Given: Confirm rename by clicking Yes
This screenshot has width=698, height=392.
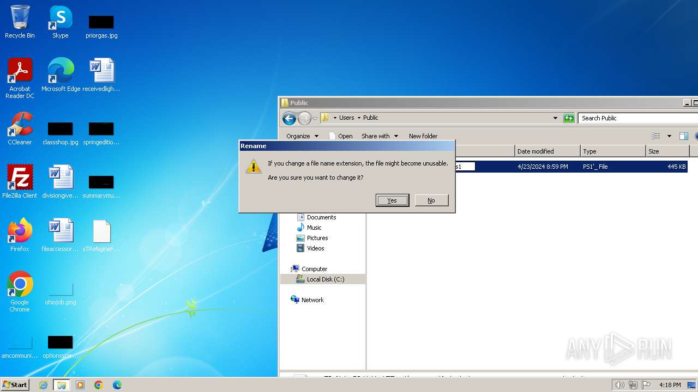Looking at the screenshot, I should pos(392,200).
